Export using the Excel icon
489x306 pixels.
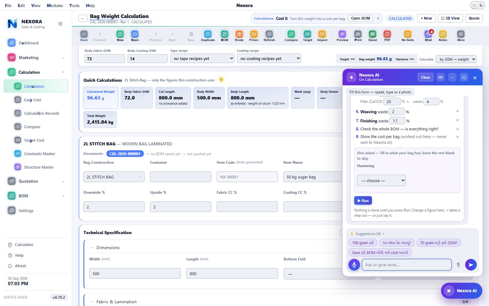(373, 36)
